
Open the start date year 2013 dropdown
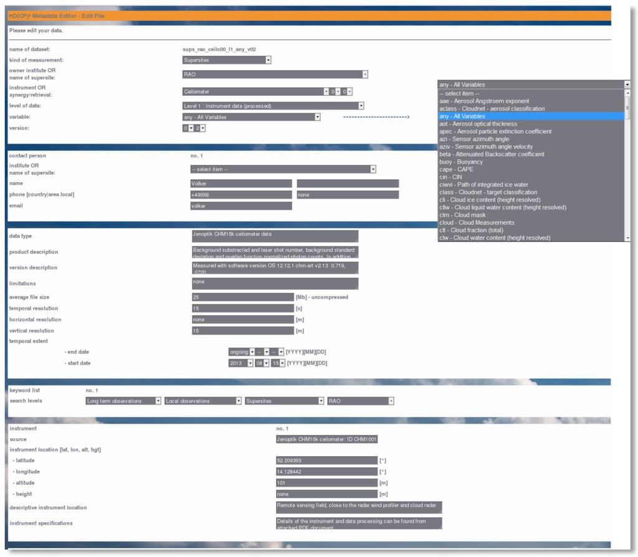(x=240, y=363)
